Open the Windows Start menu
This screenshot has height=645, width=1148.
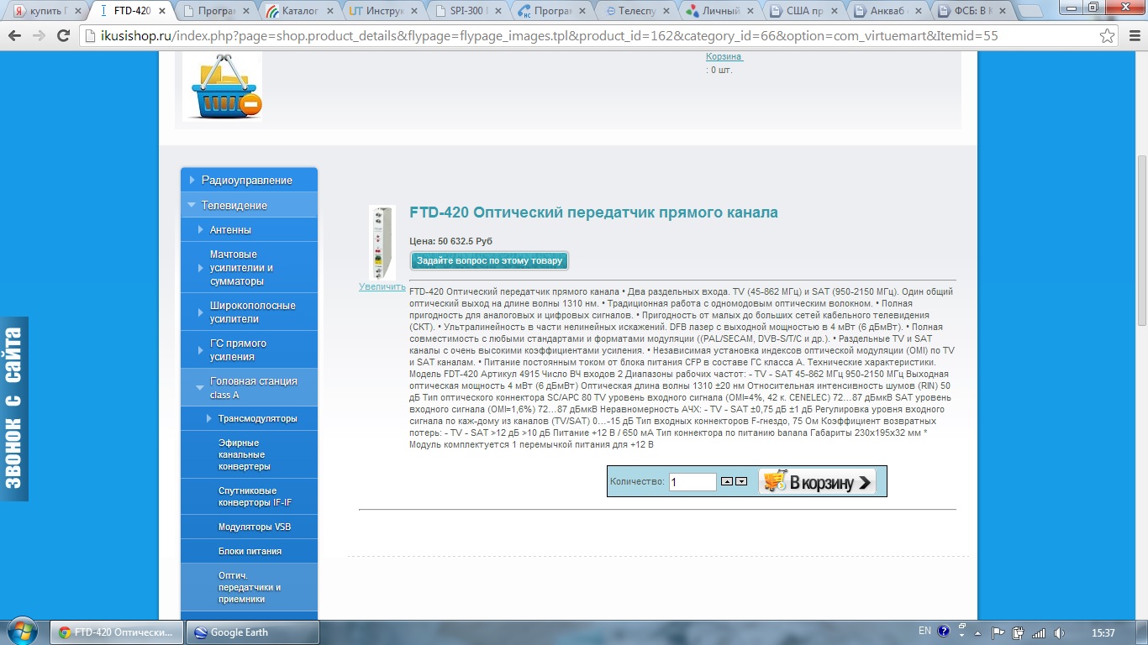click(x=22, y=632)
